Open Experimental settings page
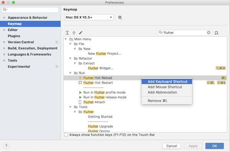Screen dimensions: 230x152 click(30, 67)
